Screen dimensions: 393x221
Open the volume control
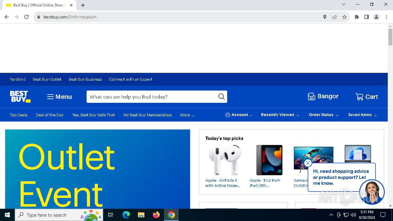(x=353, y=215)
